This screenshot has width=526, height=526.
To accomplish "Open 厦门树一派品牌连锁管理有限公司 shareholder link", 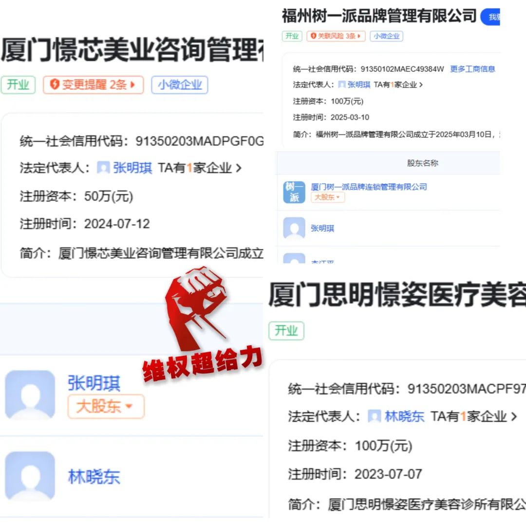I will coord(369,187).
